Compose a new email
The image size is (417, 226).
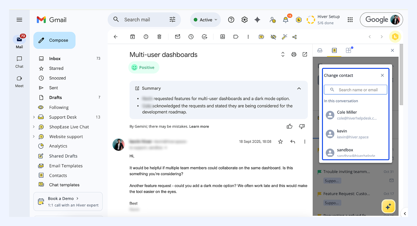pos(54,40)
